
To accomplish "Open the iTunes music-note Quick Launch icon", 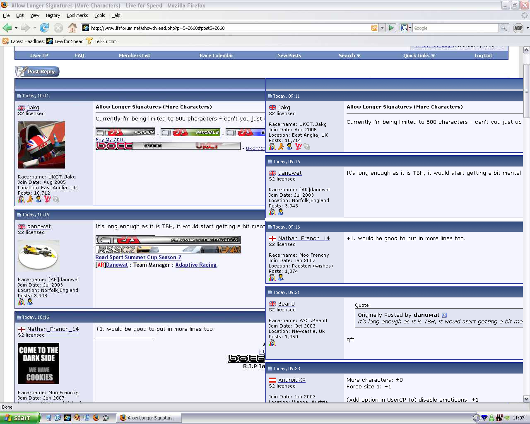I will pyautogui.click(x=87, y=418).
